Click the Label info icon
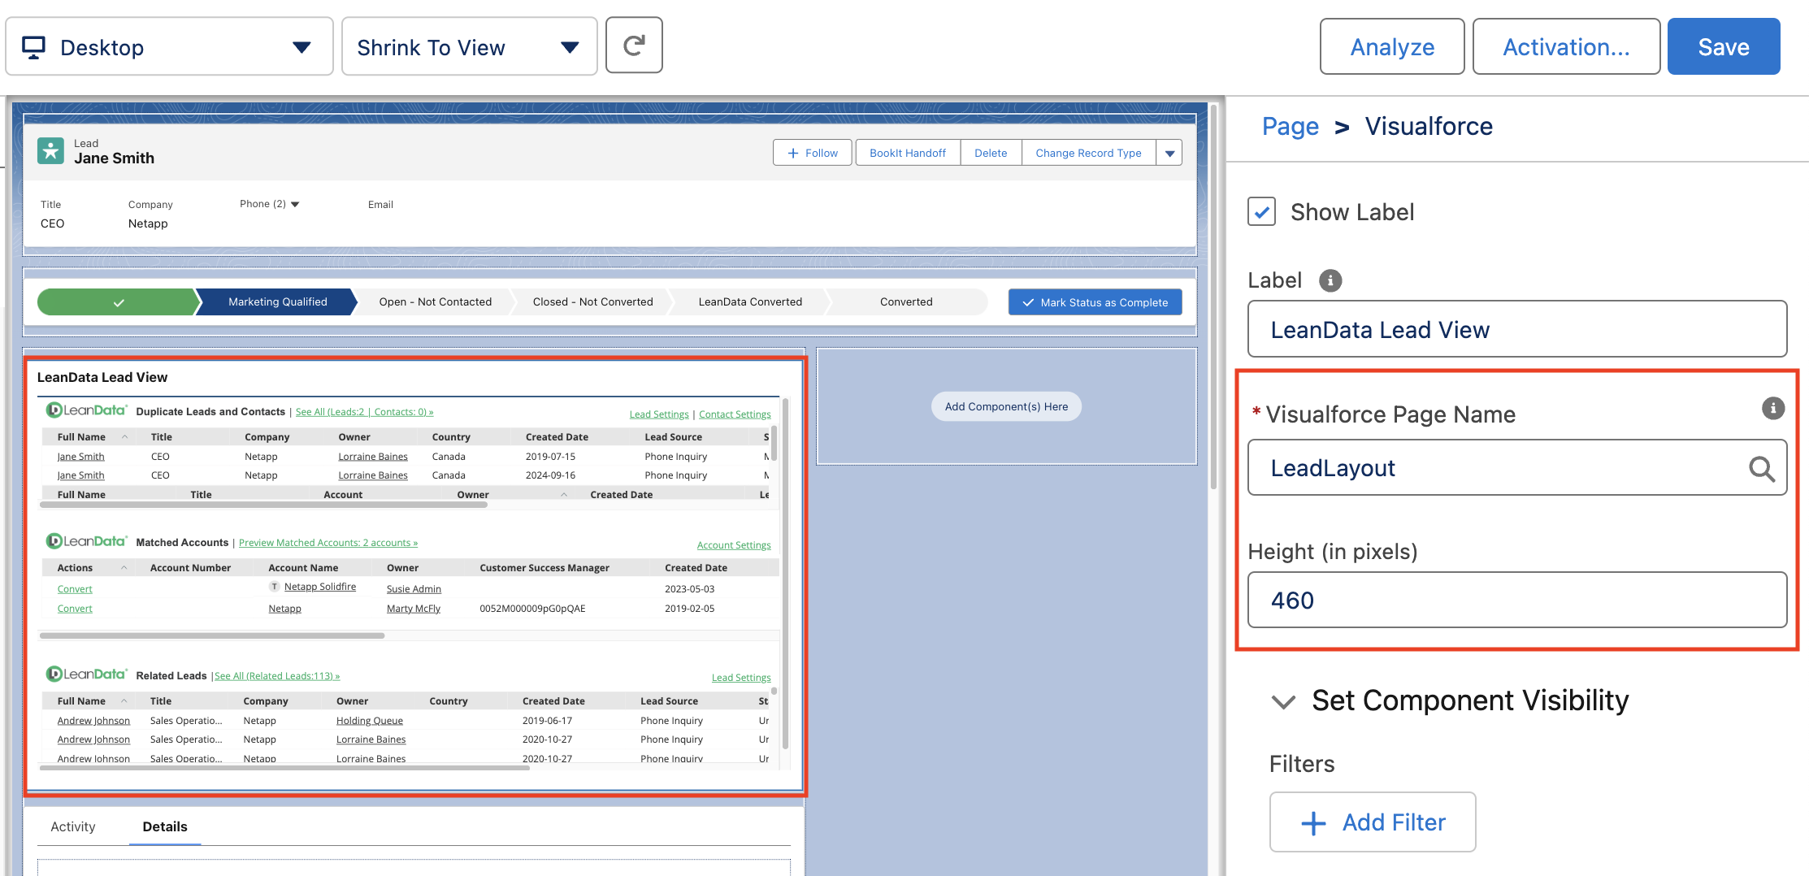The height and width of the screenshot is (876, 1809). (x=1330, y=280)
